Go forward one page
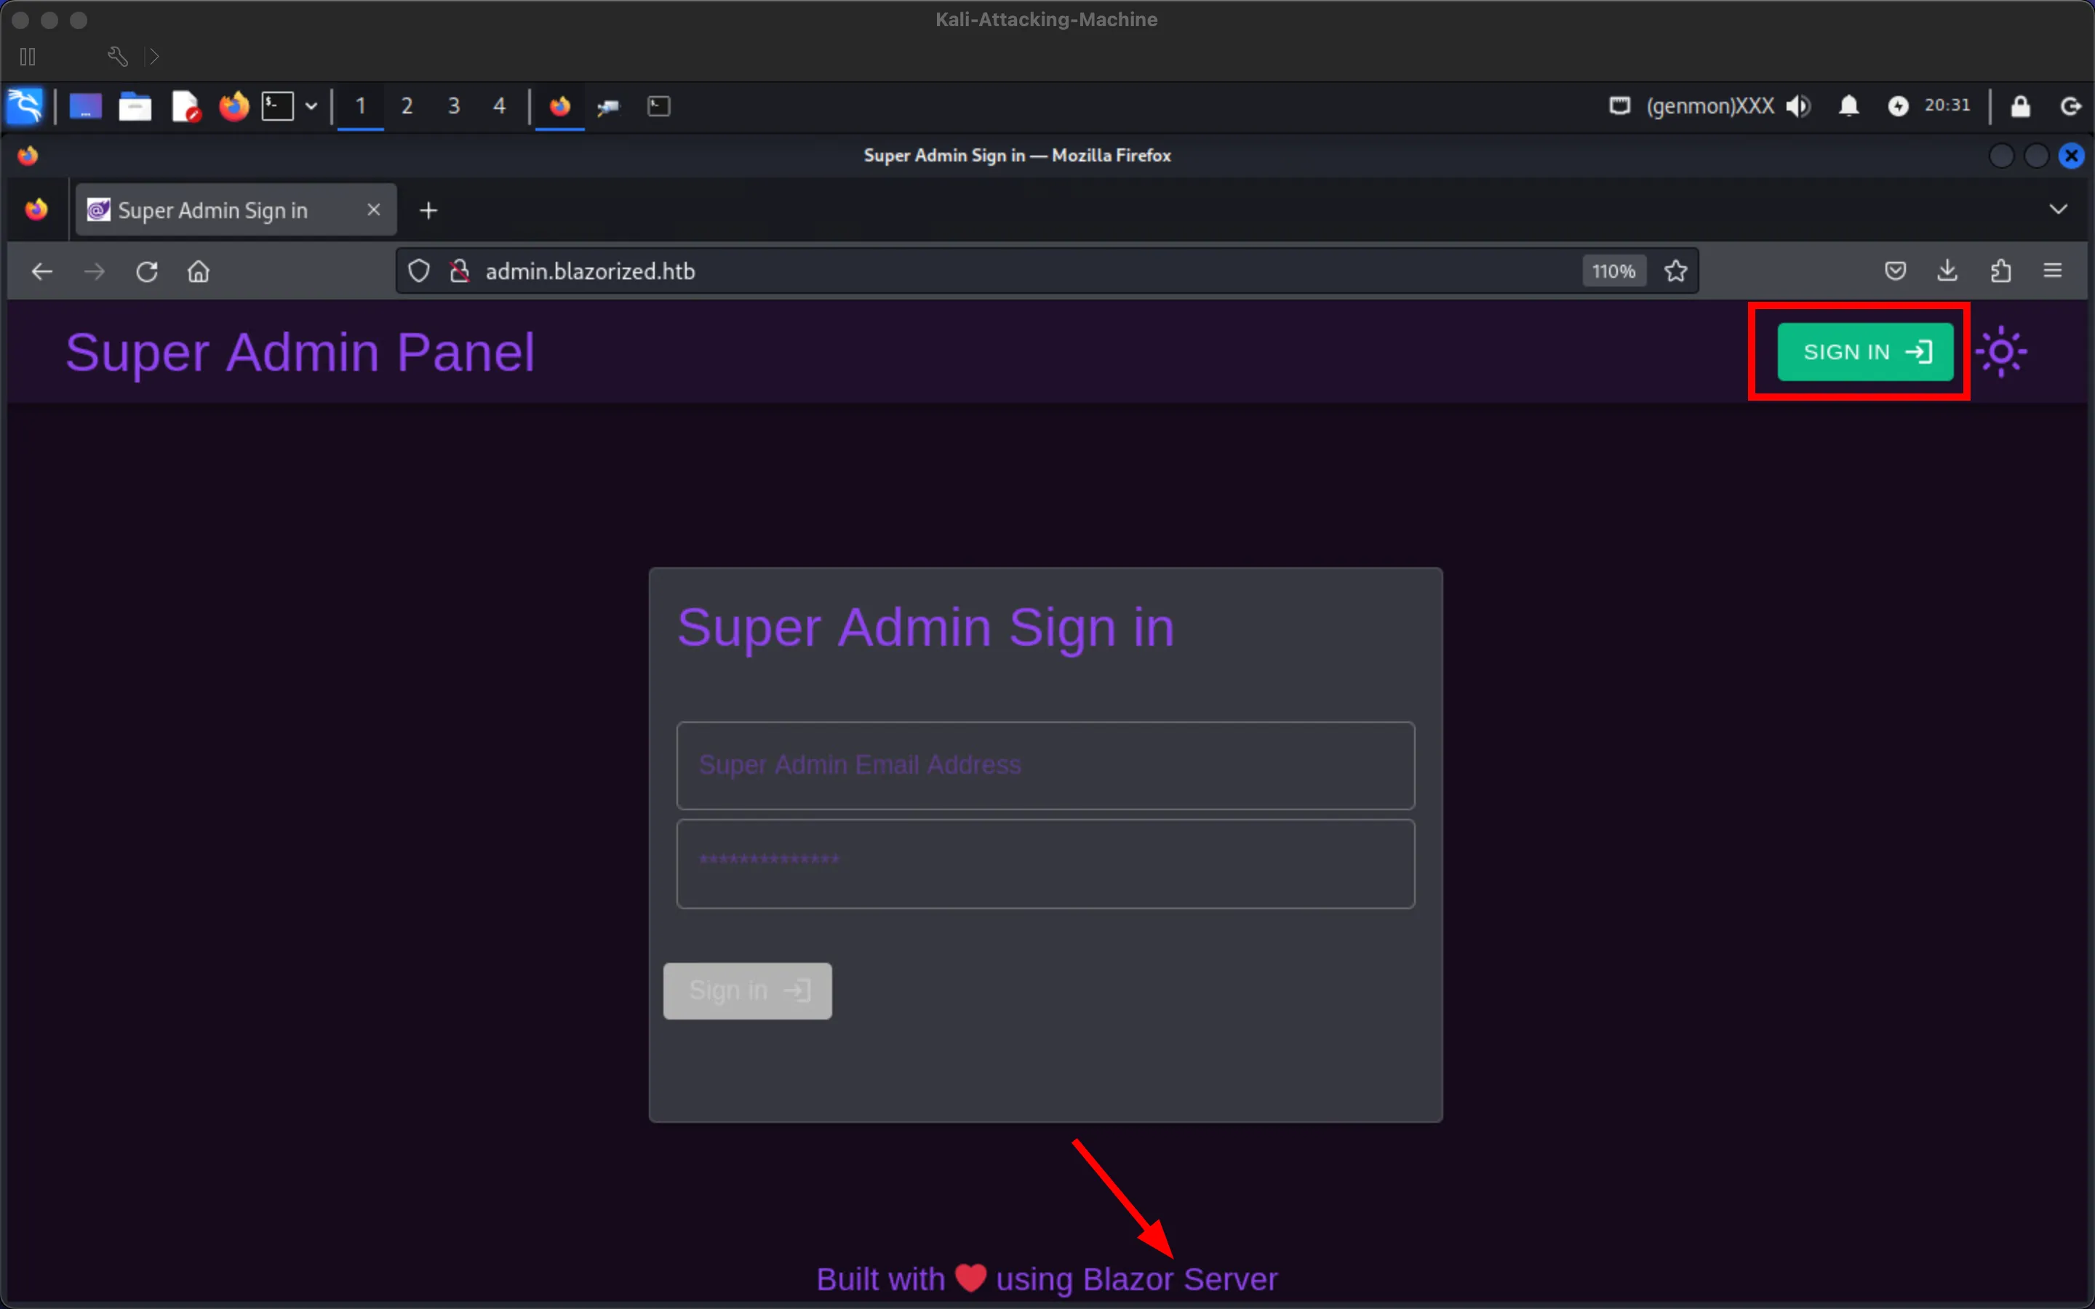The image size is (2095, 1309). (95, 272)
